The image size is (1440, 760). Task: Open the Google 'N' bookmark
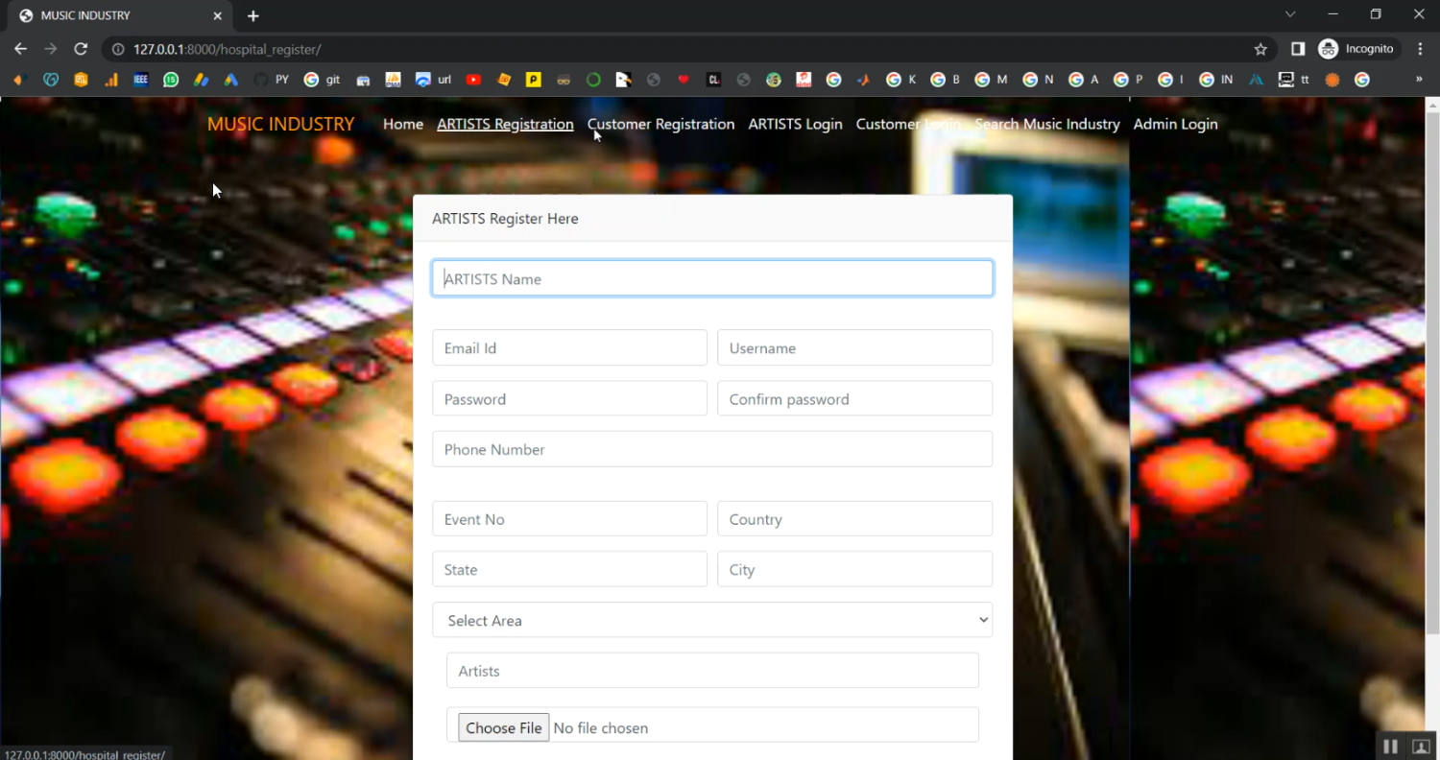pos(1039,80)
